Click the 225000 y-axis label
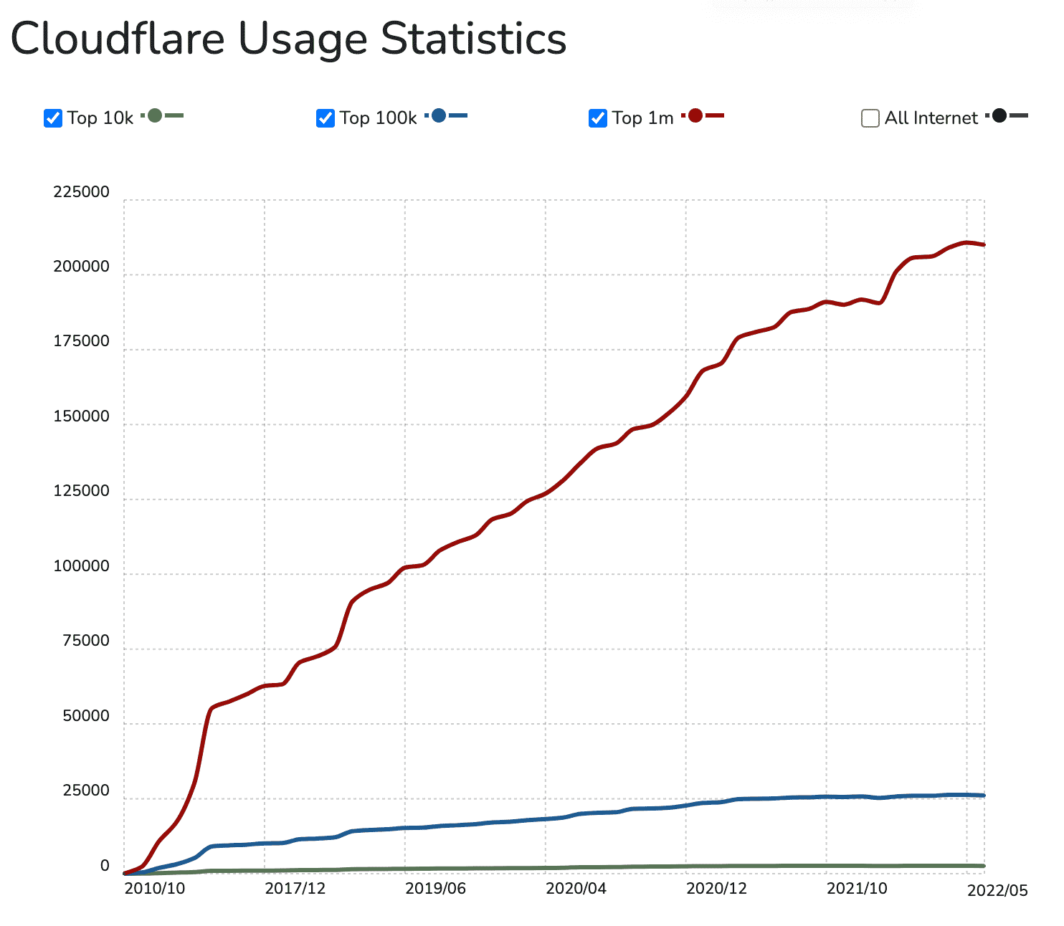Viewport: 1064px width, 926px height. [x=81, y=192]
